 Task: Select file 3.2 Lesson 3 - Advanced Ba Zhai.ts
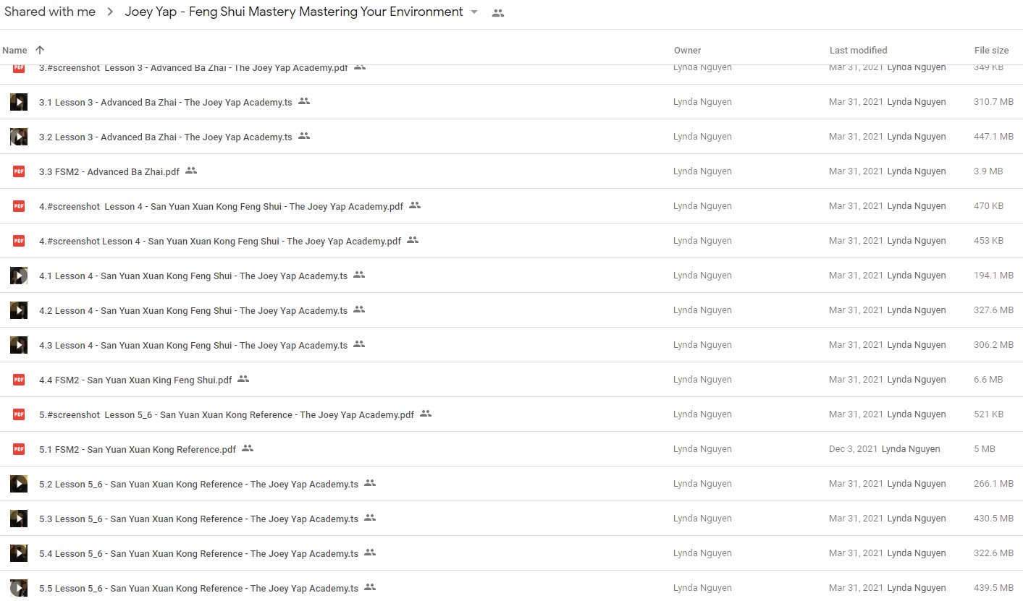pos(166,137)
